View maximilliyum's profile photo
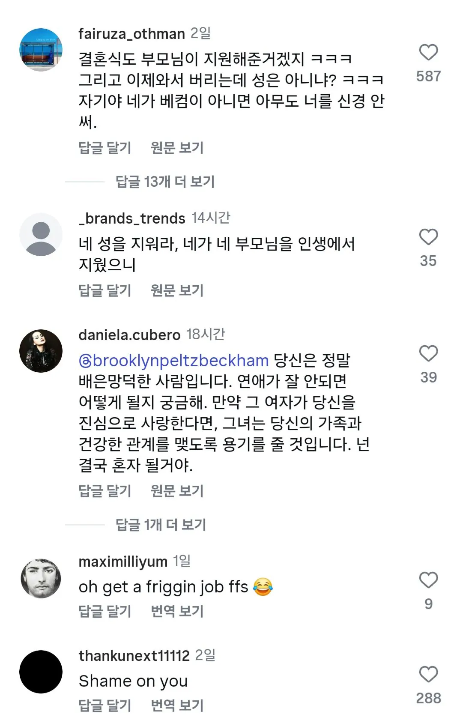The height and width of the screenshot is (726, 460). click(x=41, y=578)
